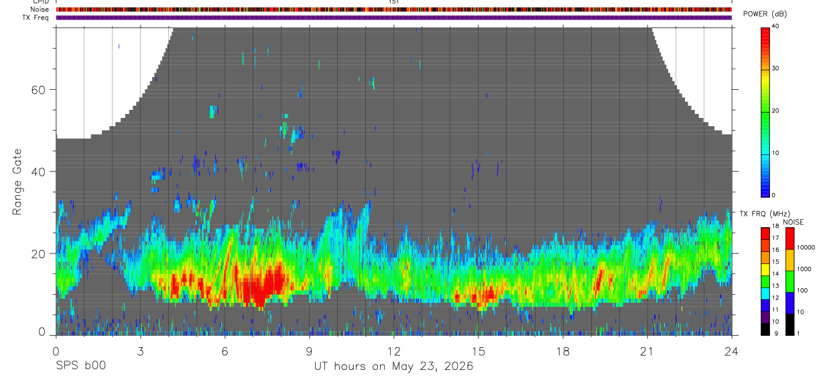Click the 6 tick label on time axis
The height and width of the screenshot is (380, 823).
point(225,351)
